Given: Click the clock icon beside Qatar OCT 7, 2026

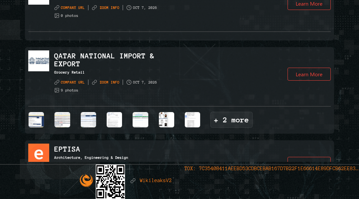Looking at the screenshot, I should click(x=129, y=82).
